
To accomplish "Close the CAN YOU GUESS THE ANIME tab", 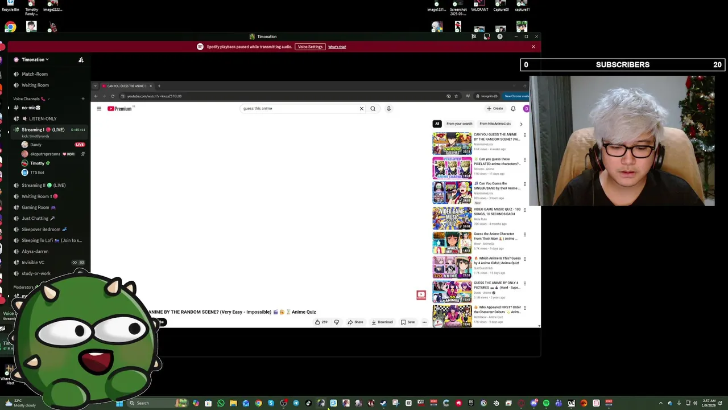I will pos(151,86).
